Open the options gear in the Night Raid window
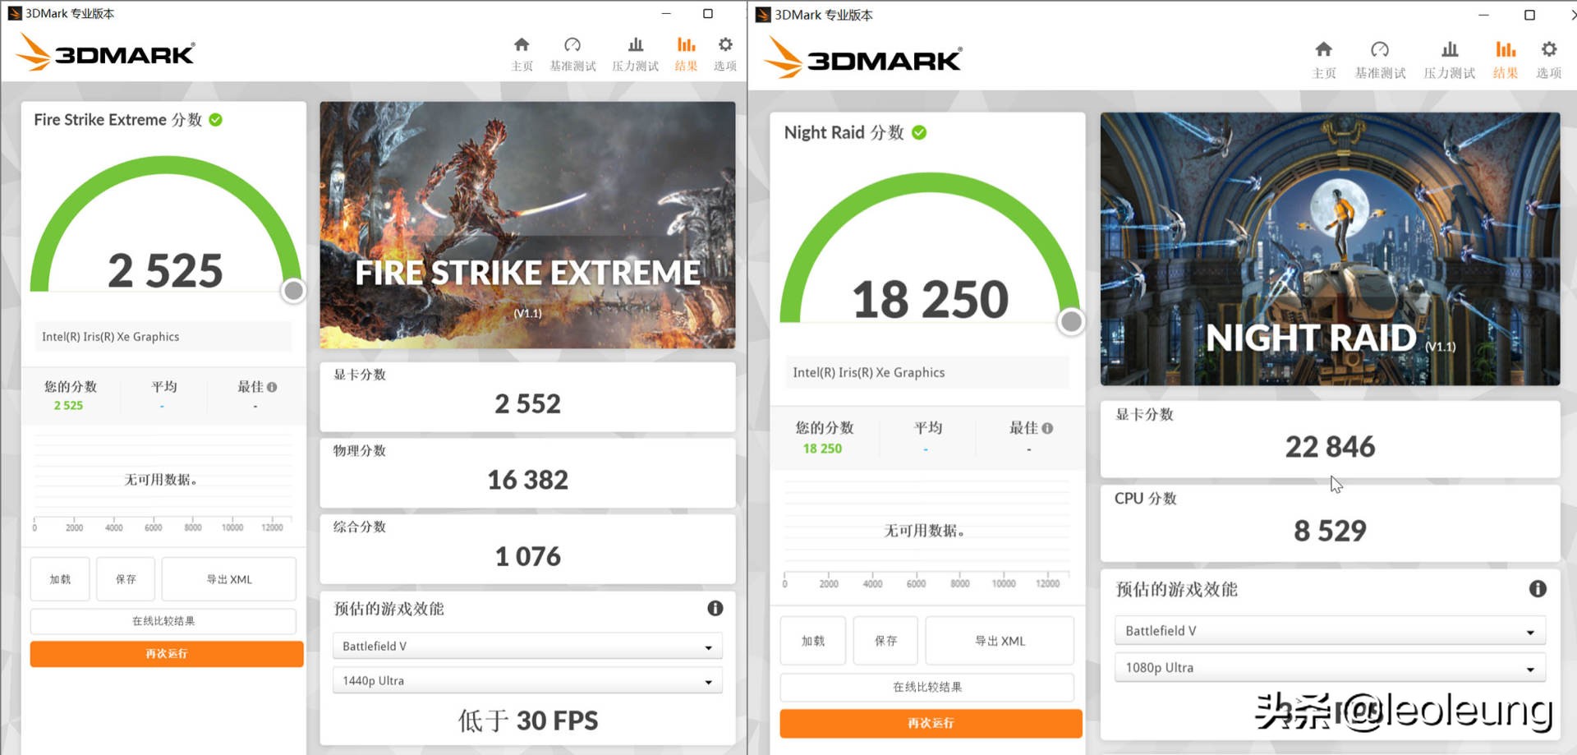The width and height of the screenshot is (1577, 755). tap(1549, 49)
